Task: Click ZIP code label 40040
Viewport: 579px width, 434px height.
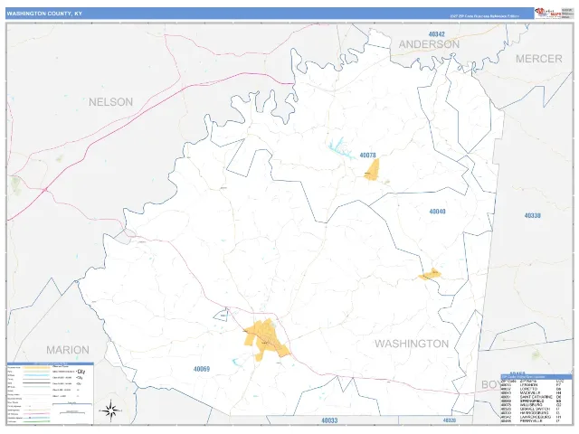Action: tap(437, 212)
